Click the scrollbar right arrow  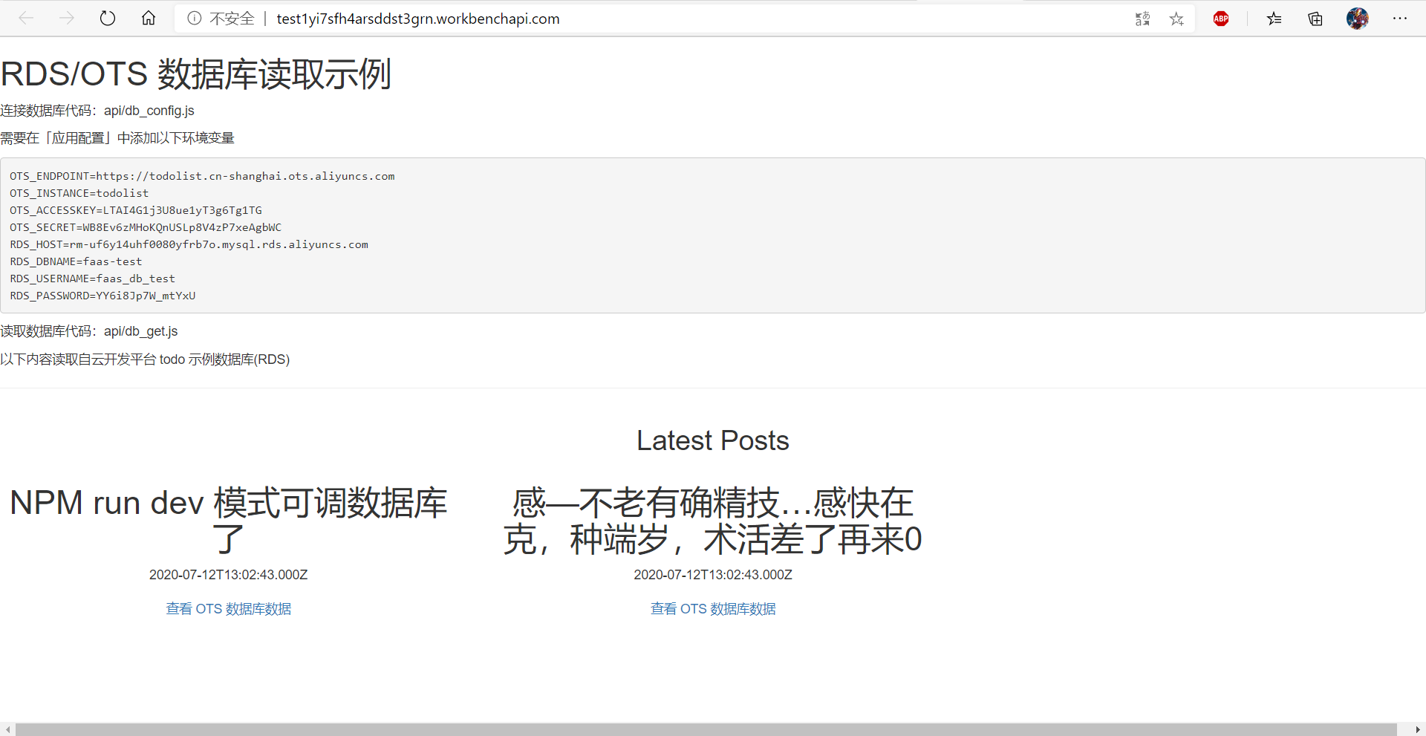point(1418,729)
